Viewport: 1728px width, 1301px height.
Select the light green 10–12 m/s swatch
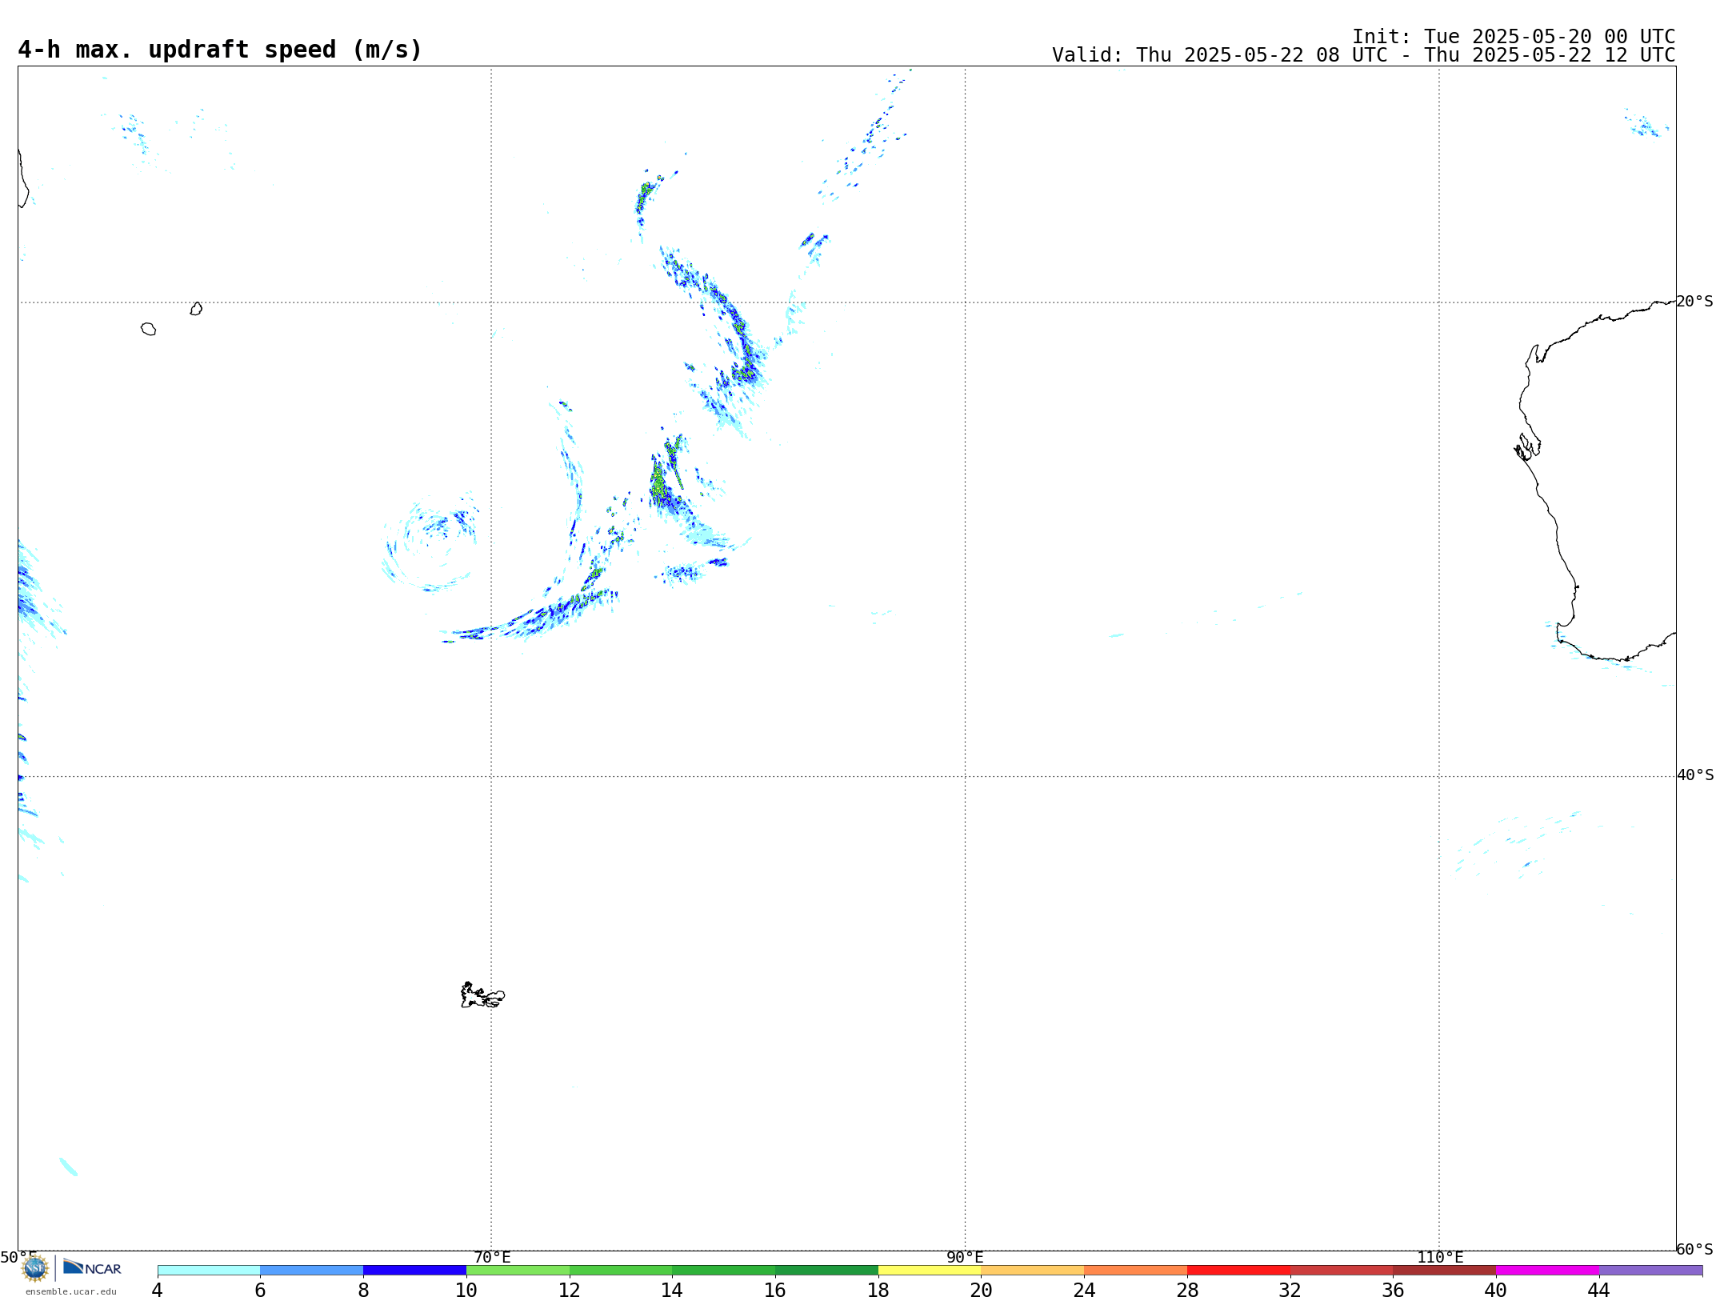(518, 1271)
